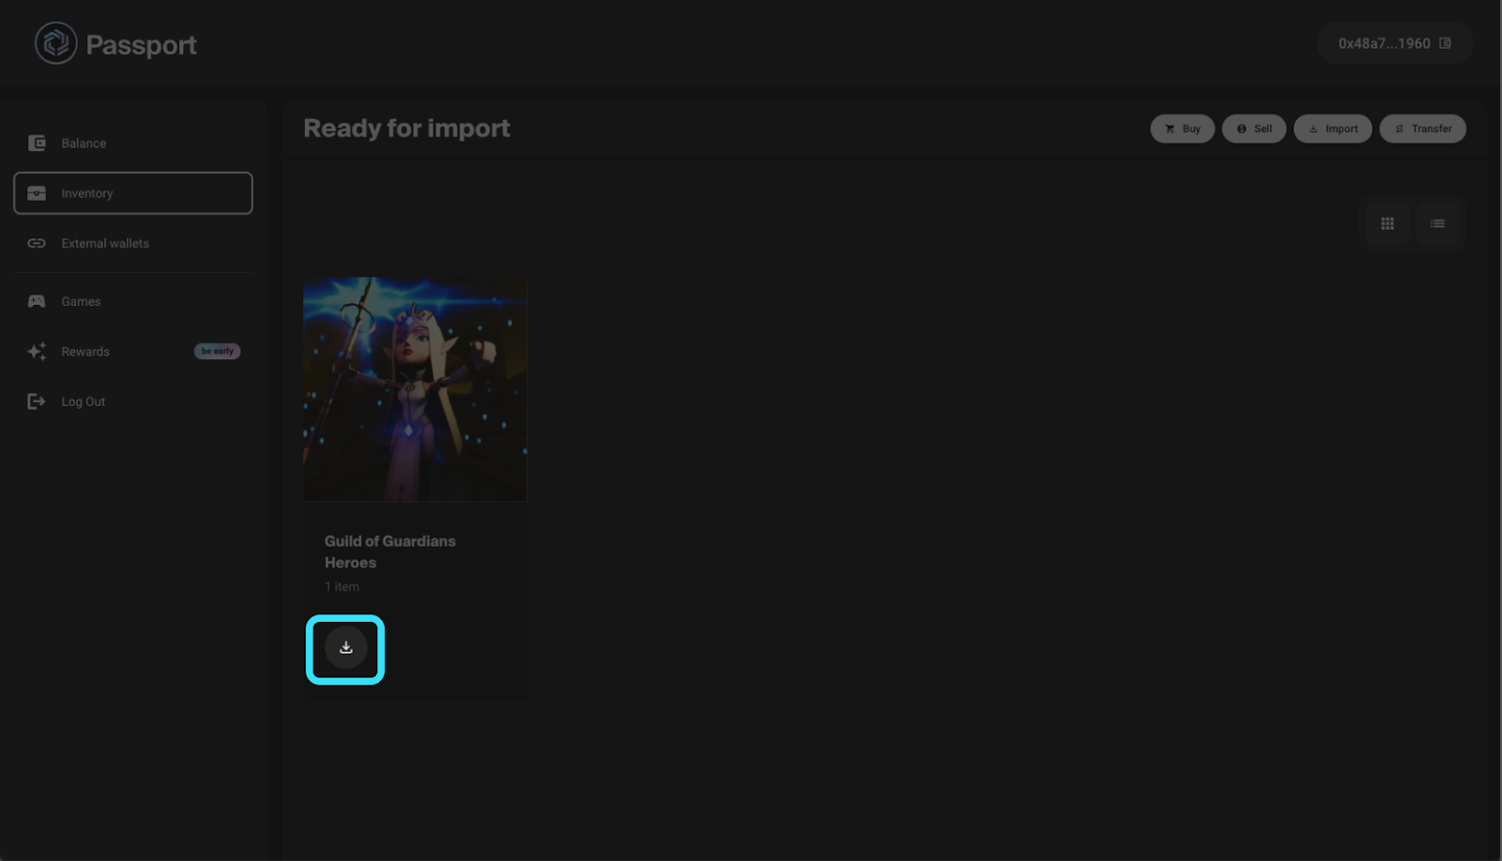Go to the Games section
The image size is (1502, 861).
pyautogui.click(x=133, y=301)
